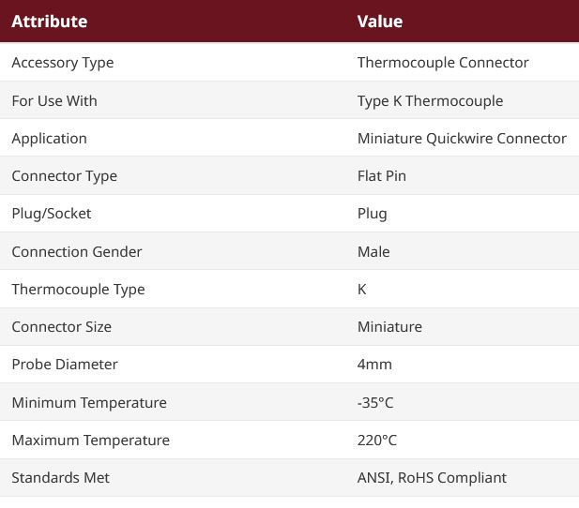Screen dimensions: 579x508
Task: Select the Plug/Socket attribute label
Action: click(52, 214)
